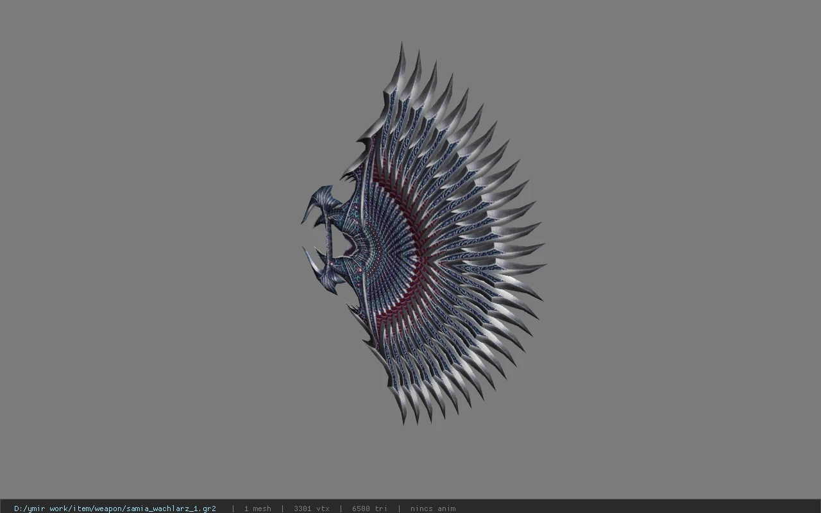Click the '1 mesh' status bar entry
Viewport: 821px width, 513px height.
(257, 509)
